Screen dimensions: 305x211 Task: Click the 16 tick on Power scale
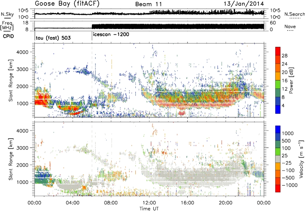tap(284, 81)
